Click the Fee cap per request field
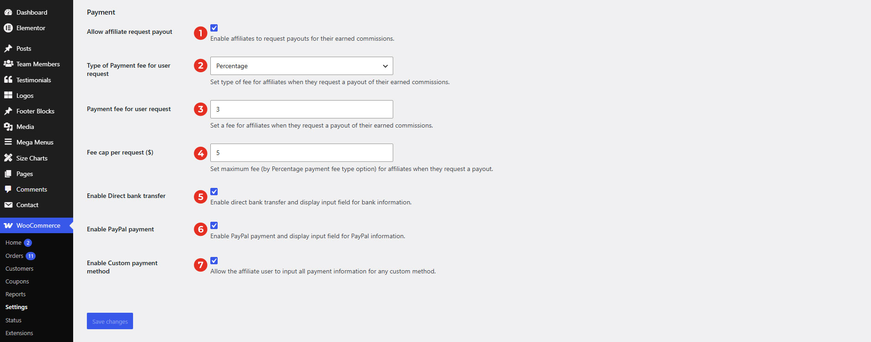The width and height of the screenshot is (871, 342). coord(301,153)
